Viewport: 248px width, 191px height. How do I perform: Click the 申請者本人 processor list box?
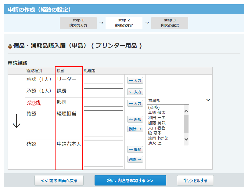tap(103, 154)
